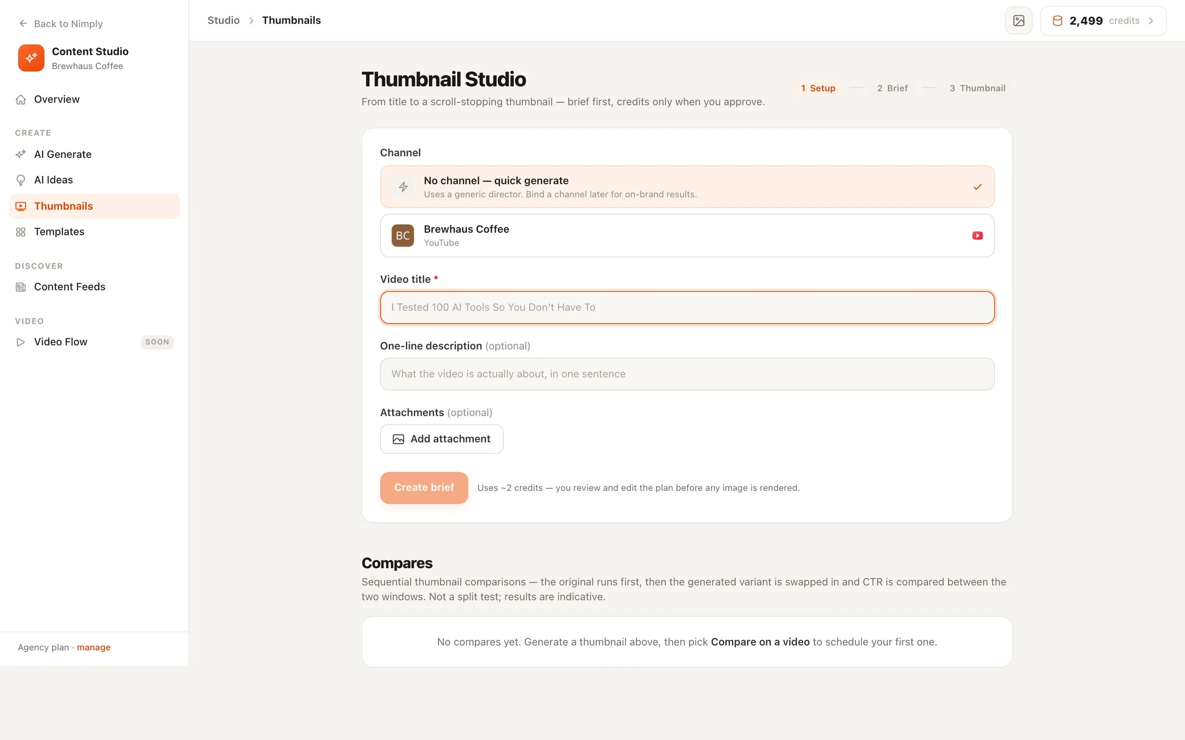The image size is (1185, 740).
Task: Click the AI Generate sparkle icon
Action: pyautogui.click(x=21, y=154)
